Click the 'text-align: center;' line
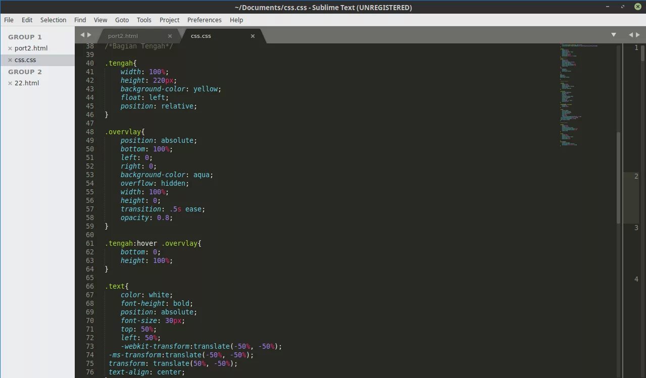The width and height of the screenshot is (646, 378). pyautogui.click(x=147, y=372)
